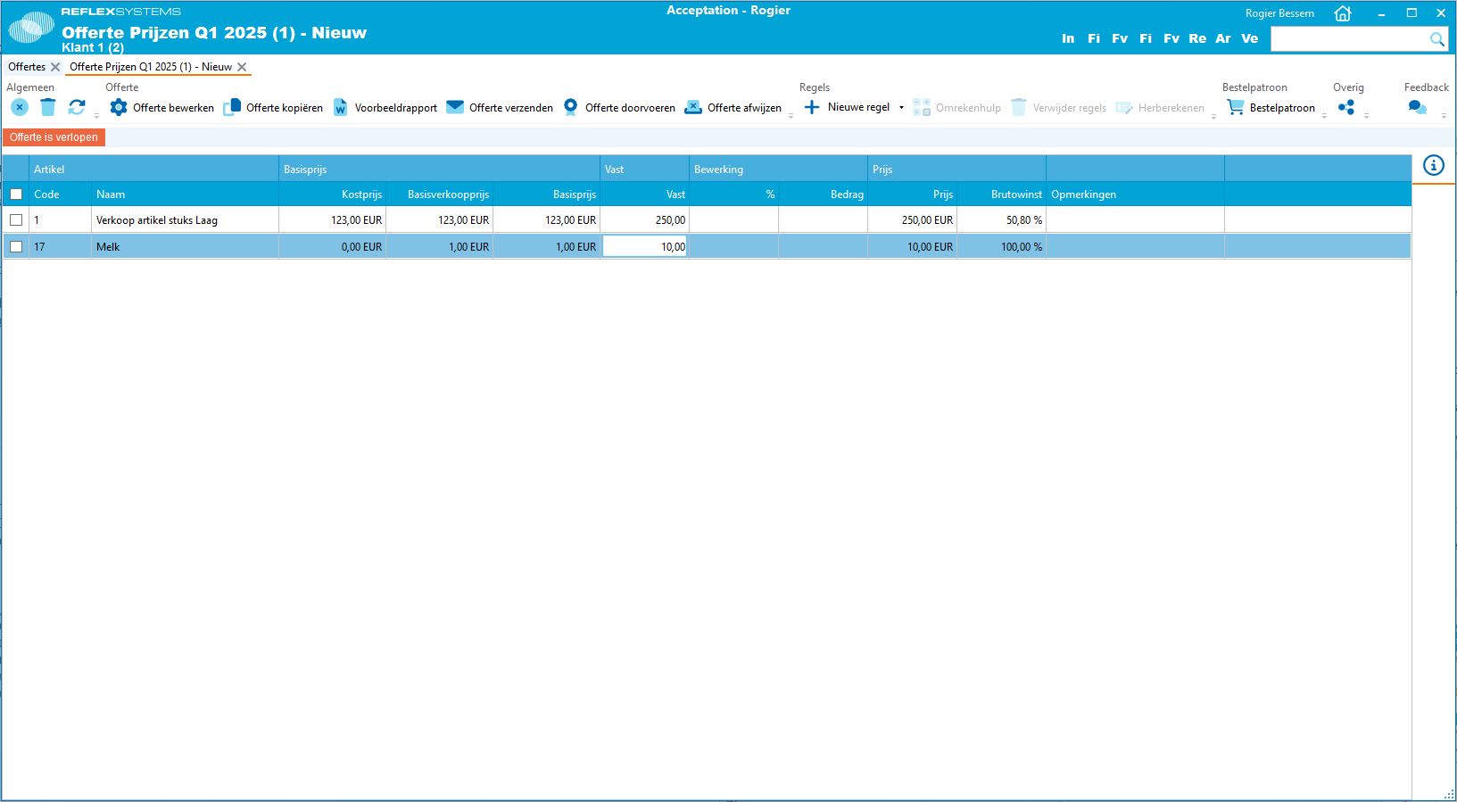The height and width of the screenshot is (802, 1457).
Task: Tick the checkbox for article code 1
Action: click(16, 220)
